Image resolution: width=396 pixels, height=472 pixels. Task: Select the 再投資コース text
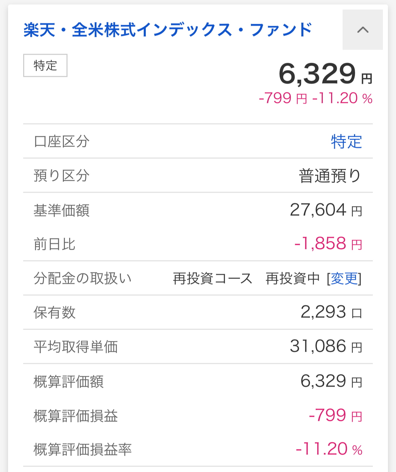pyautogui.click(x=213, y=278)
